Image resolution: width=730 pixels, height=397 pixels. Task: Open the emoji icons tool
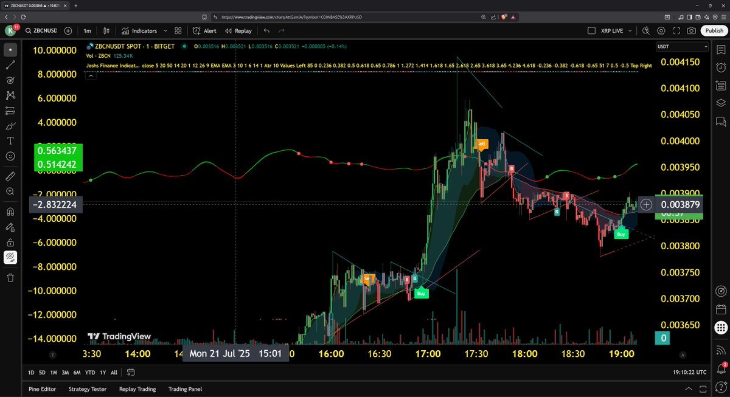click(10, 156)
